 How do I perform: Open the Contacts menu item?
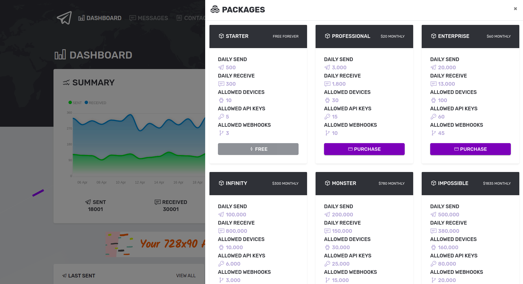(x=191, y=18)
